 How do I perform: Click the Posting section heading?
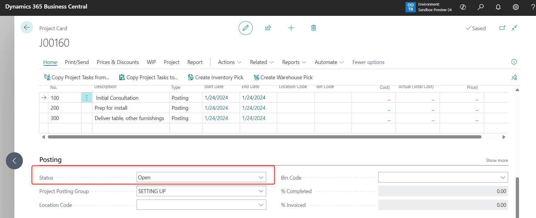(x=50, y=160)
